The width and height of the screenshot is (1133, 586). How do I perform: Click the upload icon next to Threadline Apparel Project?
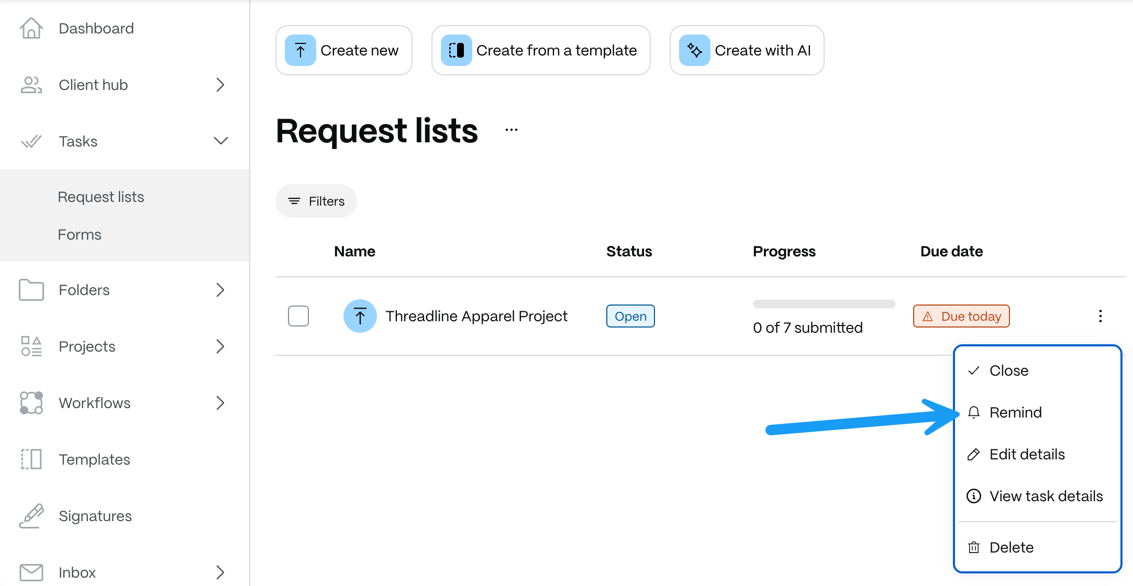360,316
